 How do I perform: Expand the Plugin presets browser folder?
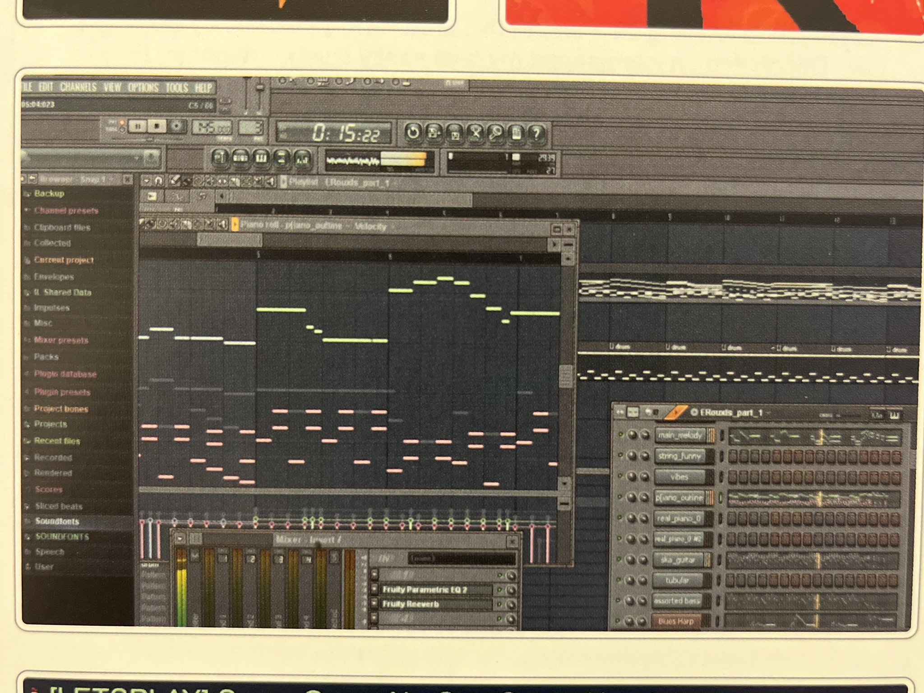pos(62,392)
